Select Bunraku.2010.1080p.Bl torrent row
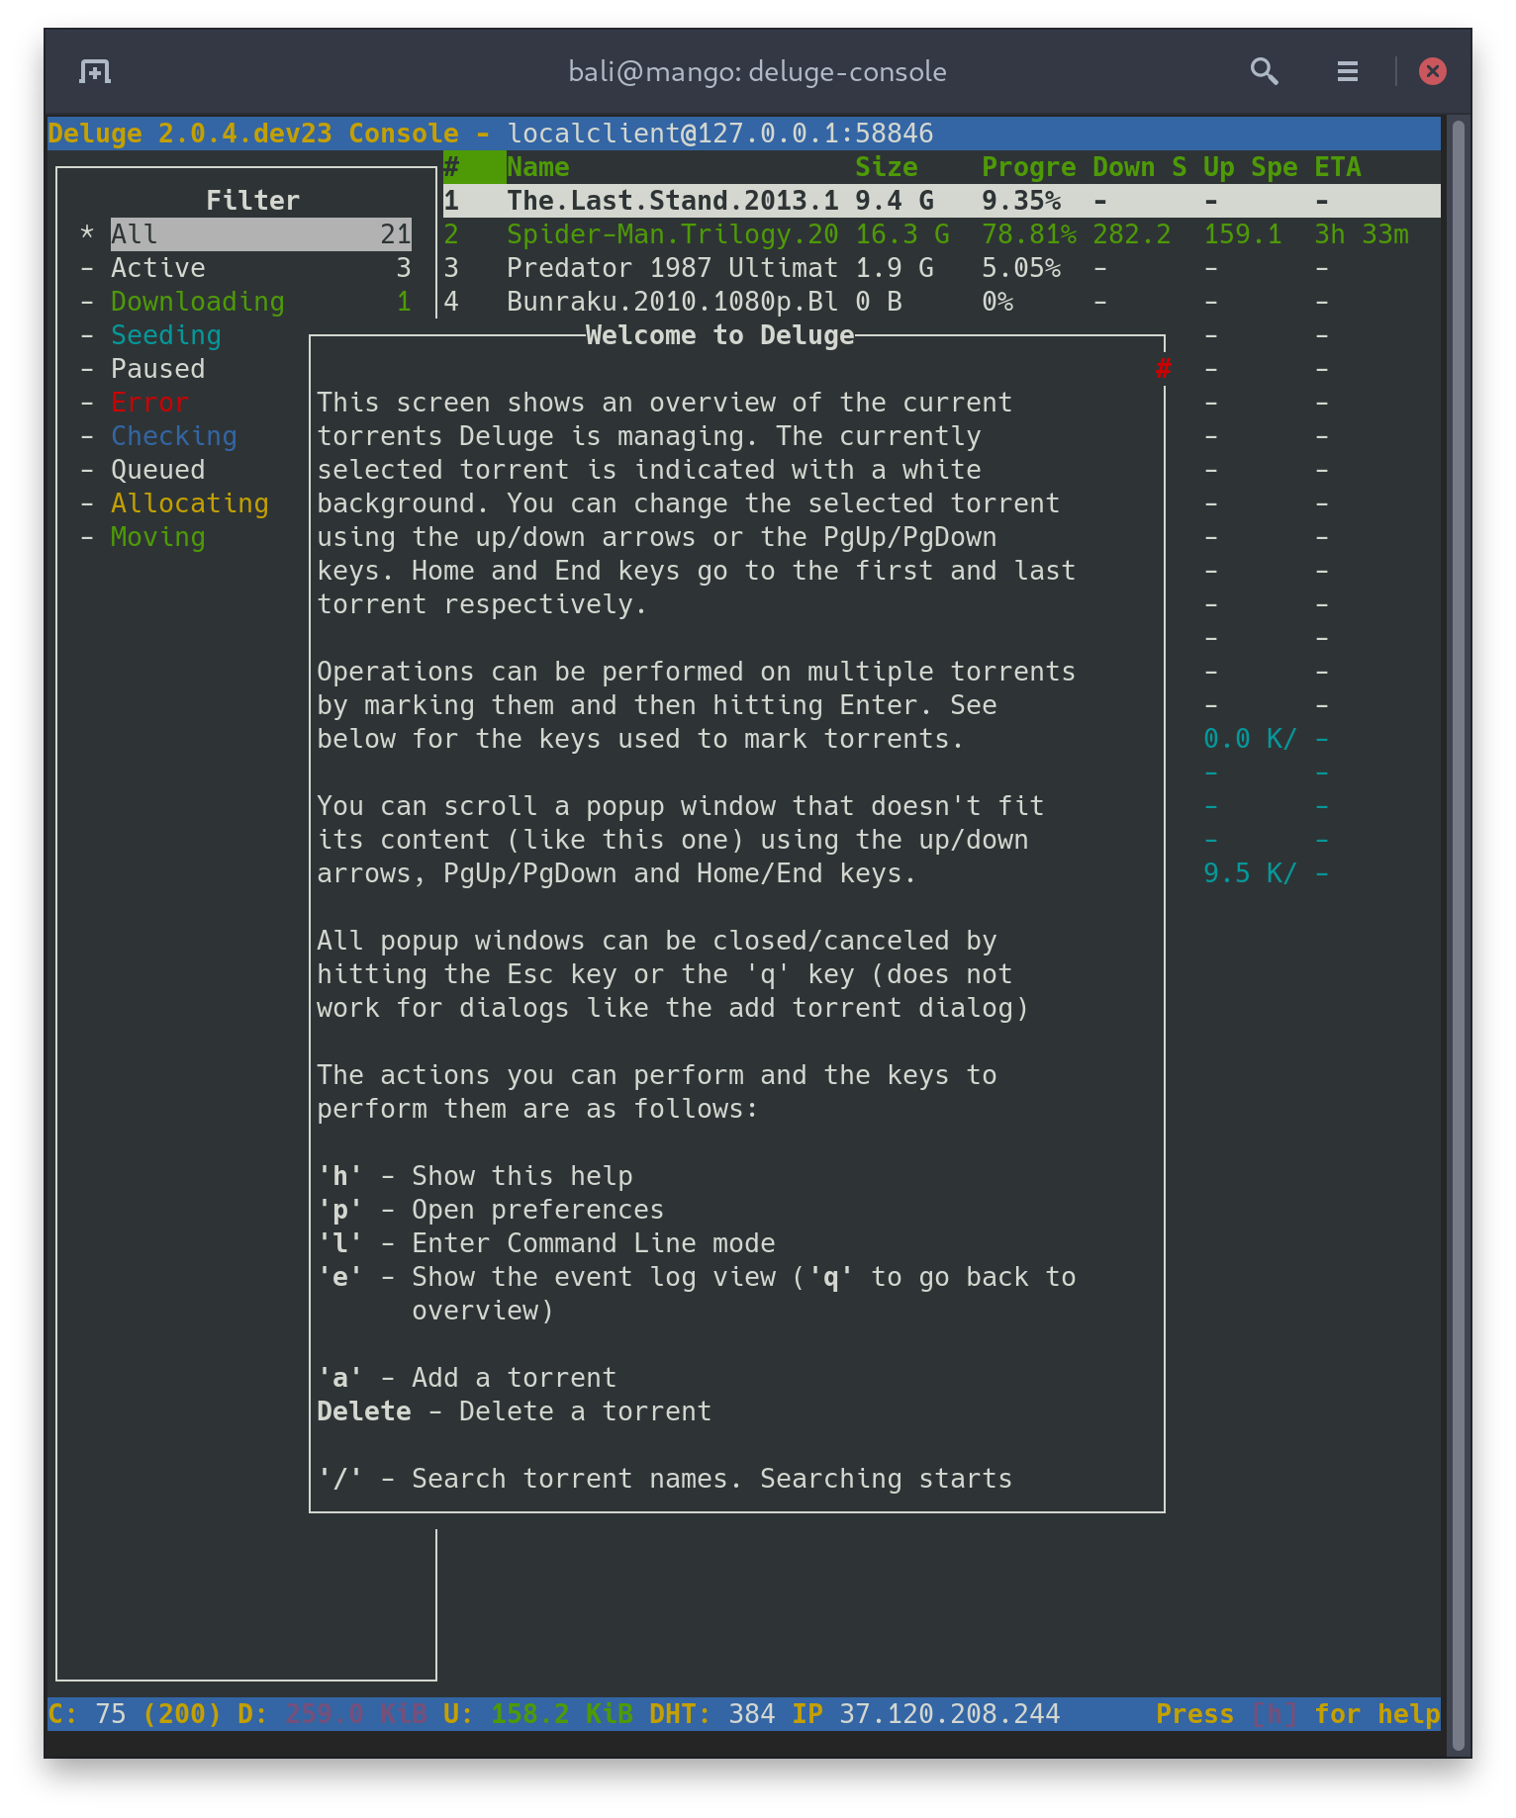1516x1818 pixels. pos(941,302)
